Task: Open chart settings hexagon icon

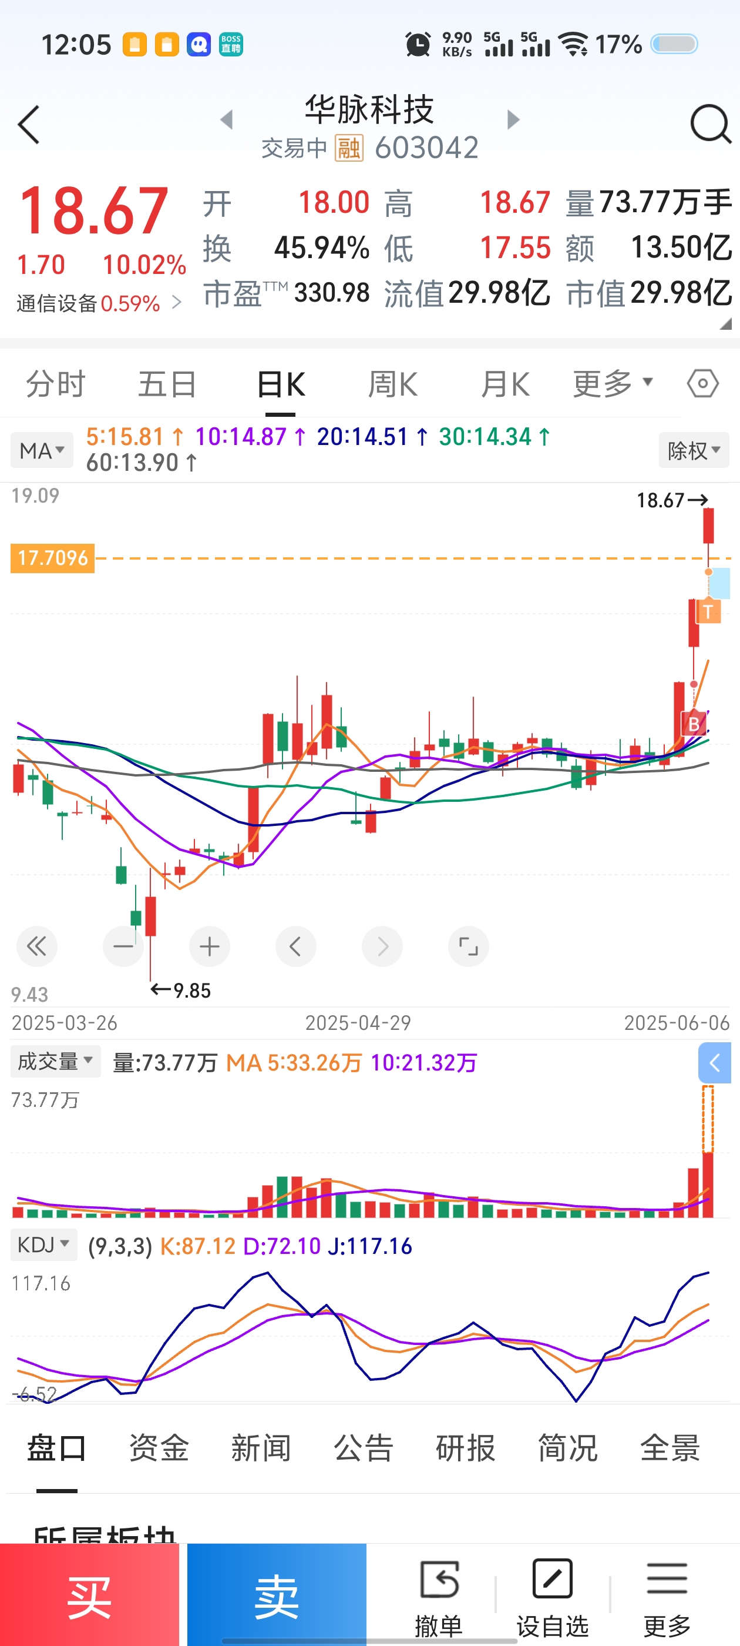Action: click(x=702, y=384)
